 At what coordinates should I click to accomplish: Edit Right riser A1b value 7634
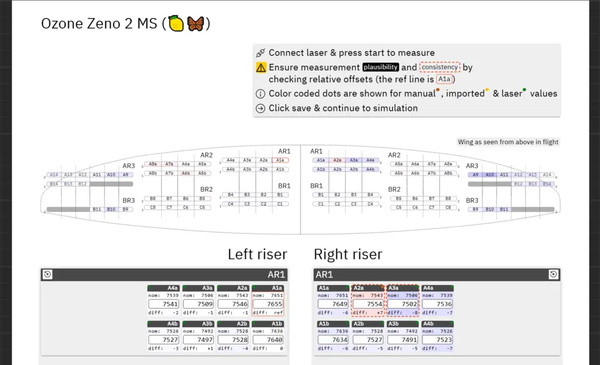[333, 340]
